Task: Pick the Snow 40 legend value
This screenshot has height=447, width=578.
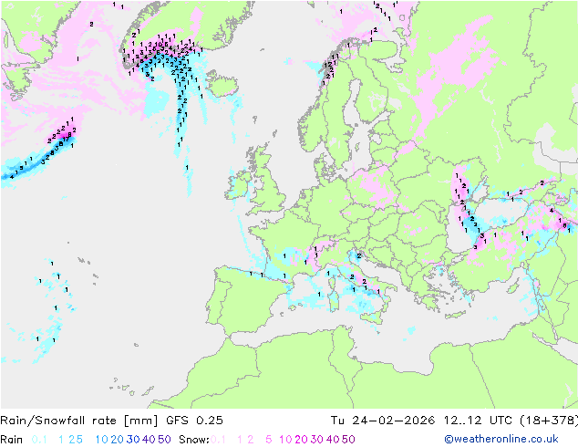Action: pos(333,440)
